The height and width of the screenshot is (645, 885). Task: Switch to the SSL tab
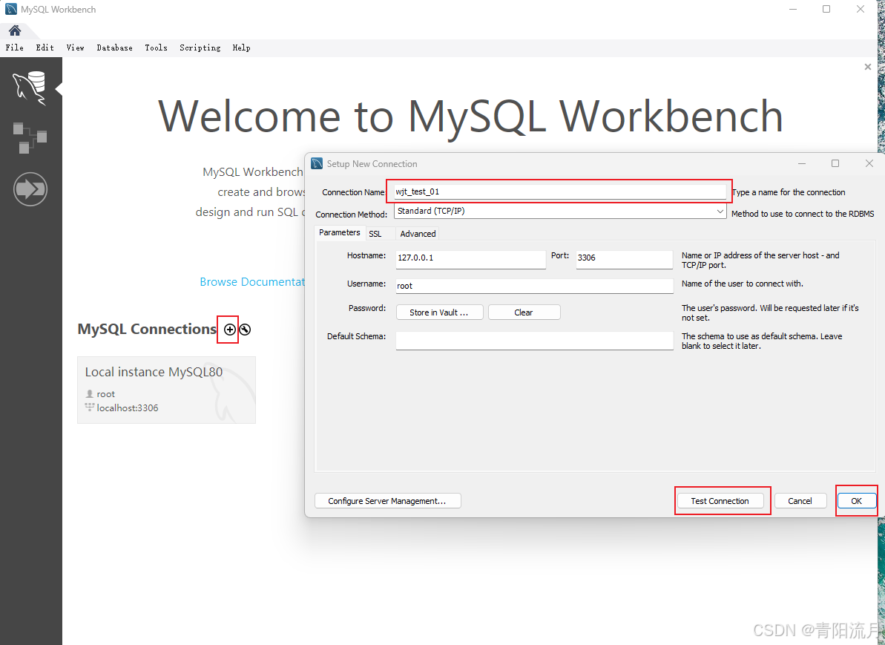(375, 234)
